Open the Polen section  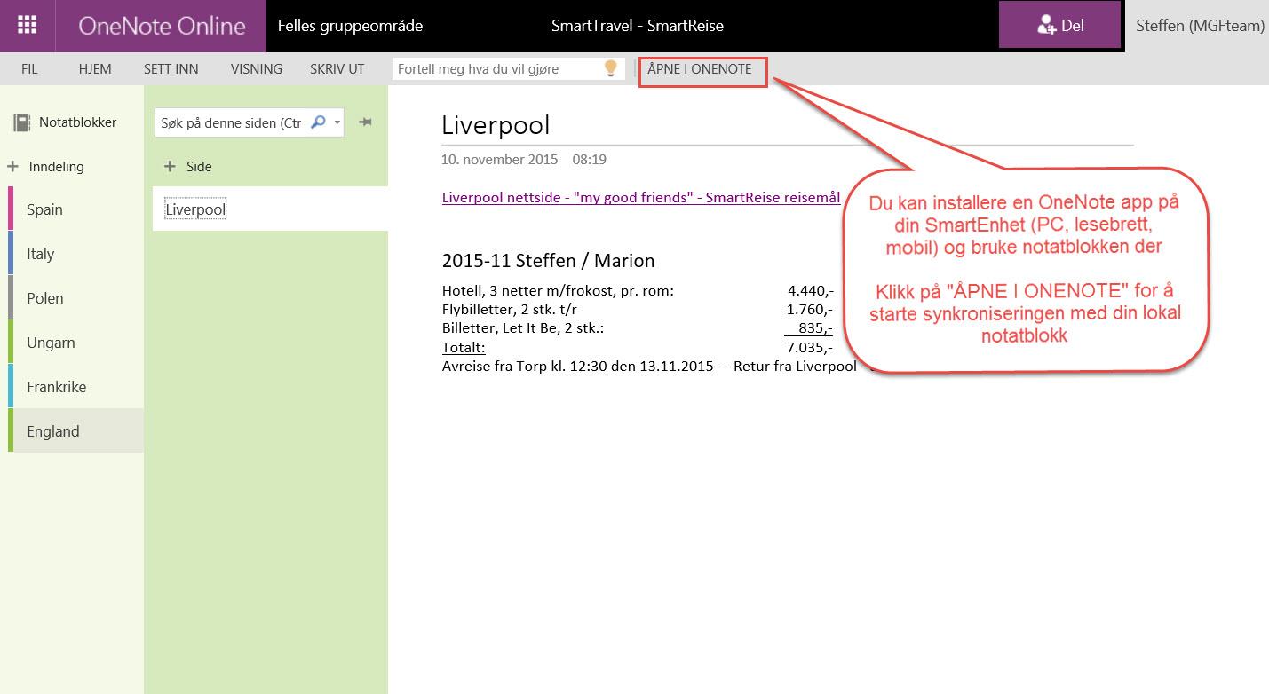pyautogui.click(x=75, y=298)
